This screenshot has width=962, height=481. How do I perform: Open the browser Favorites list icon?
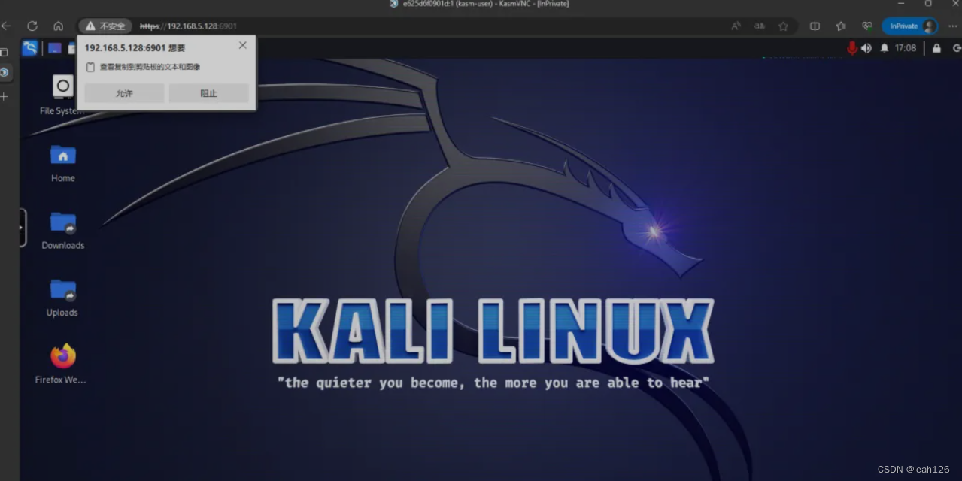[x=841, y=26]
